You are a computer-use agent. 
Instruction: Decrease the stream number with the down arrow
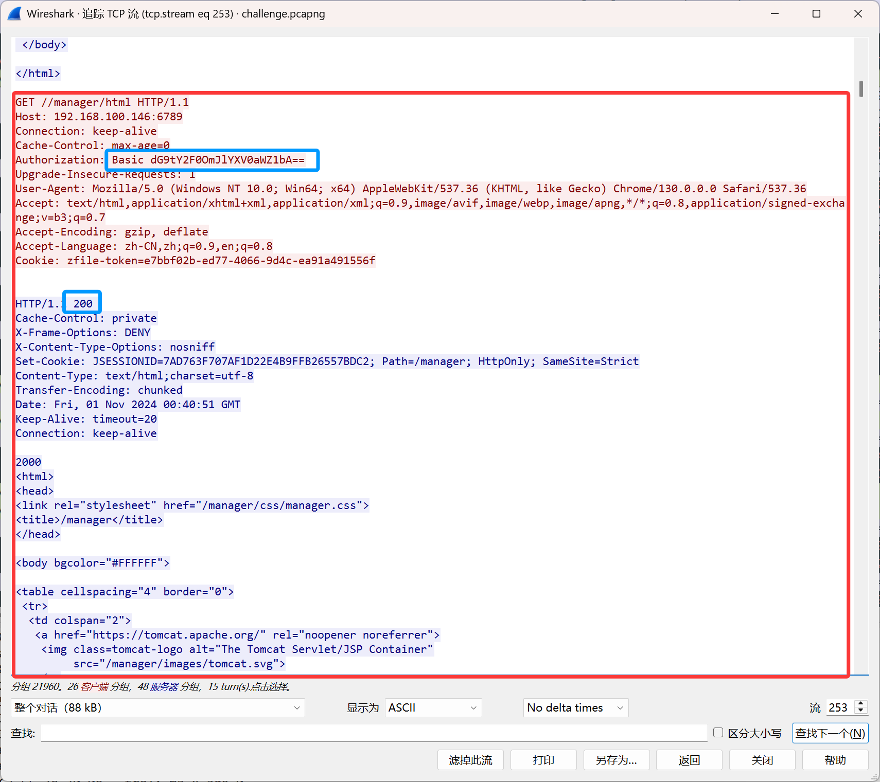[x=861, y=711]
